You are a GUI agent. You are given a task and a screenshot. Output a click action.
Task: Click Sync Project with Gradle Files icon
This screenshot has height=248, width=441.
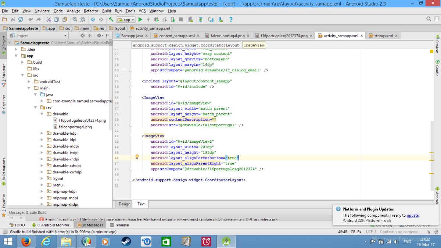click(201, 20)
